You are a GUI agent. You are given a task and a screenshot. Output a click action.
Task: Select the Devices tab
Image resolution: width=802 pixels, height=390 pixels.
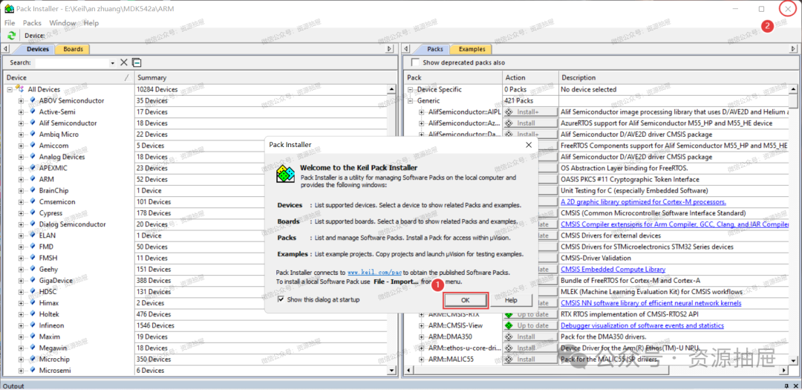tap(37, 49)
